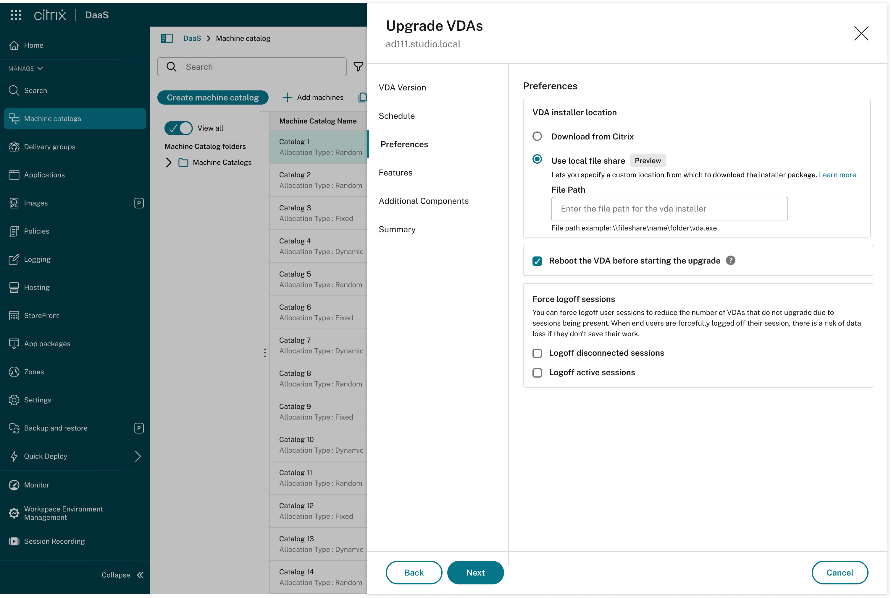Open the Citrix app launcher grid icon
The image size is (891, 598).
(x=16, y=15)
